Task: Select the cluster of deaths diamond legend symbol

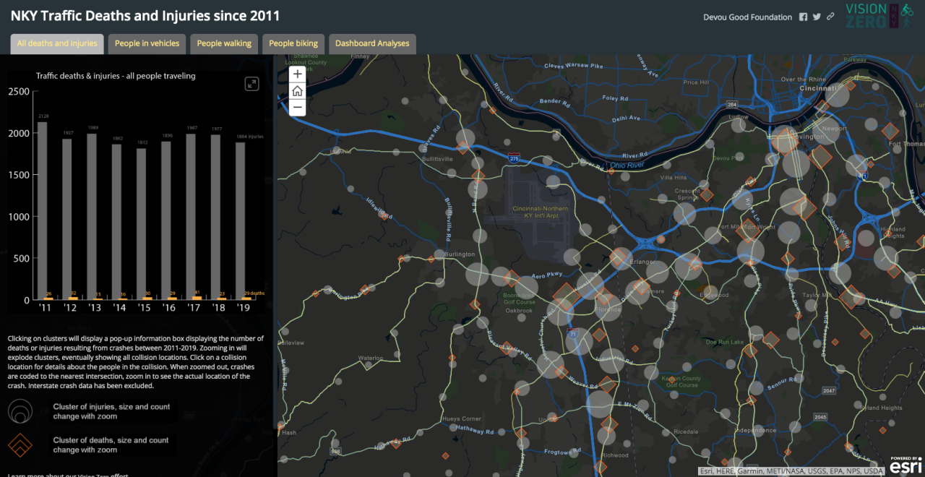Action: (20, 444)
